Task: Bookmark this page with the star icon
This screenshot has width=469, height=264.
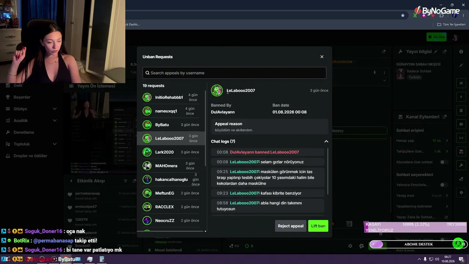Action: click(x=403, y=15)
